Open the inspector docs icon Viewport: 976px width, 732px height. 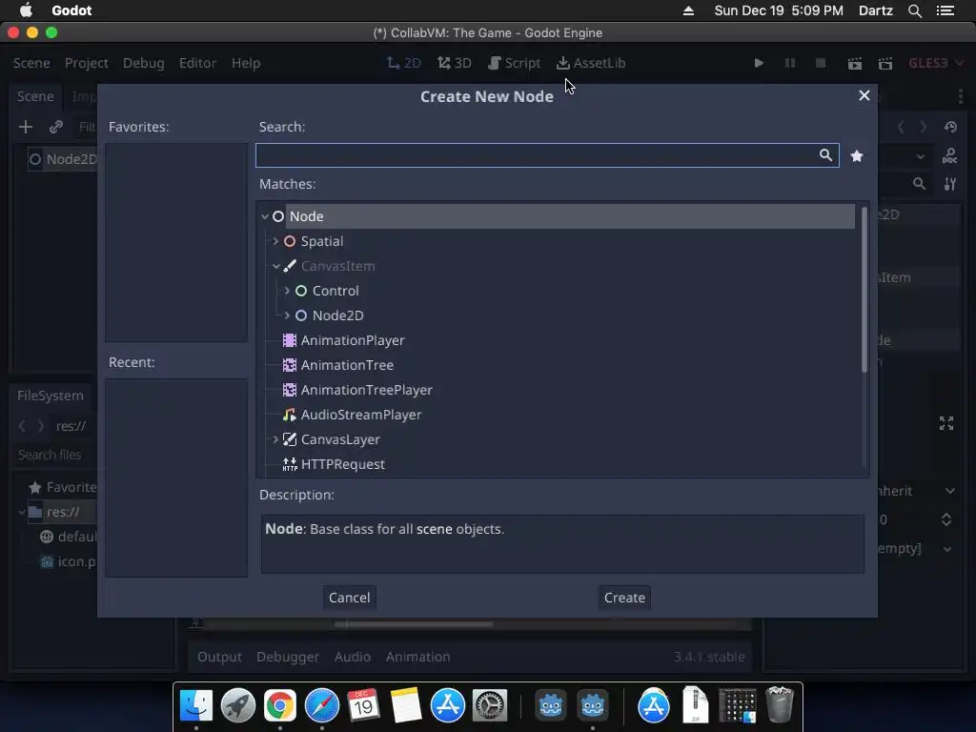click(x=950, y=155)
